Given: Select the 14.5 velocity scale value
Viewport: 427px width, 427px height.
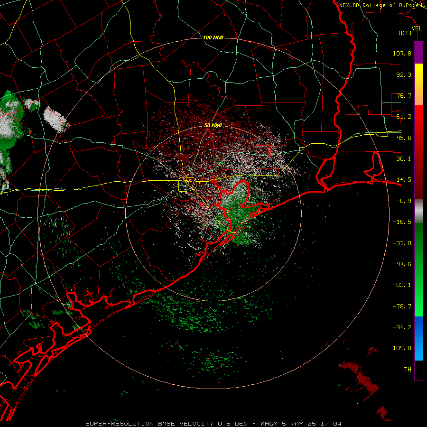Looking at the screenshot, I should (404, 180).
